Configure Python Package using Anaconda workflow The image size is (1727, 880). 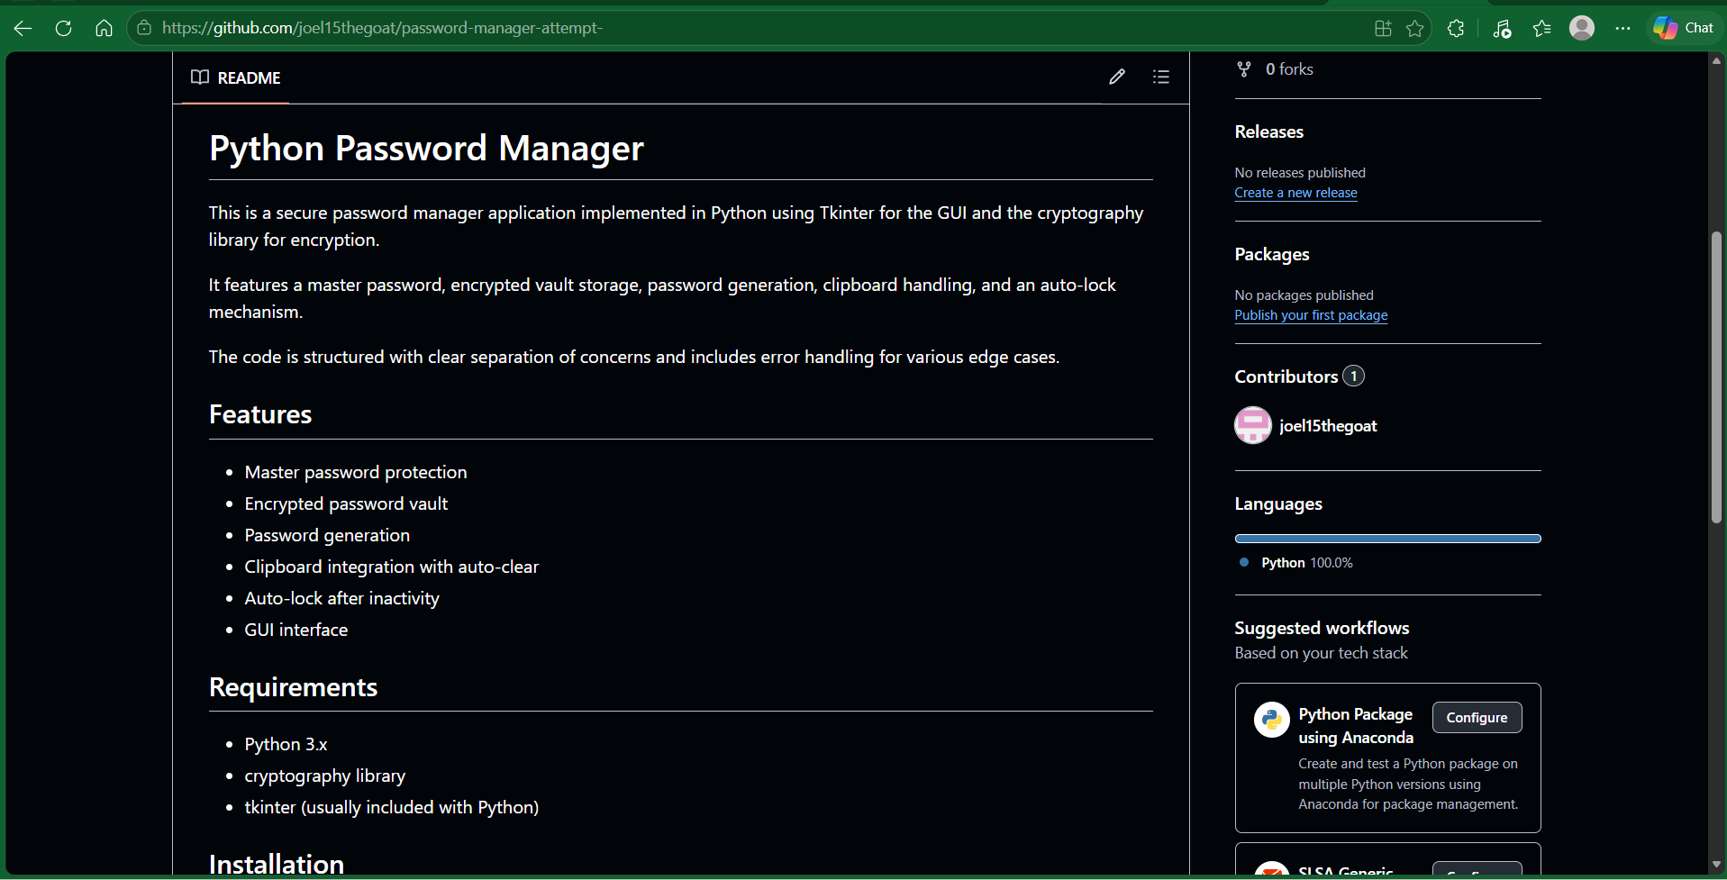coord(1477,718)
